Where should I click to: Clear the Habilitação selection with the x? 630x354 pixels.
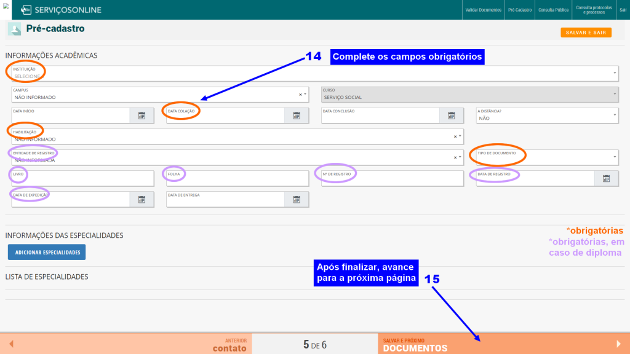click(x=455, y=136)
